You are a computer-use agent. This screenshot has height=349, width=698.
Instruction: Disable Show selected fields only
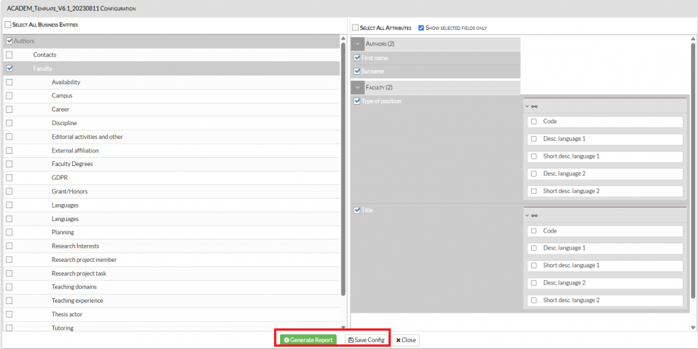coord(421,28)
